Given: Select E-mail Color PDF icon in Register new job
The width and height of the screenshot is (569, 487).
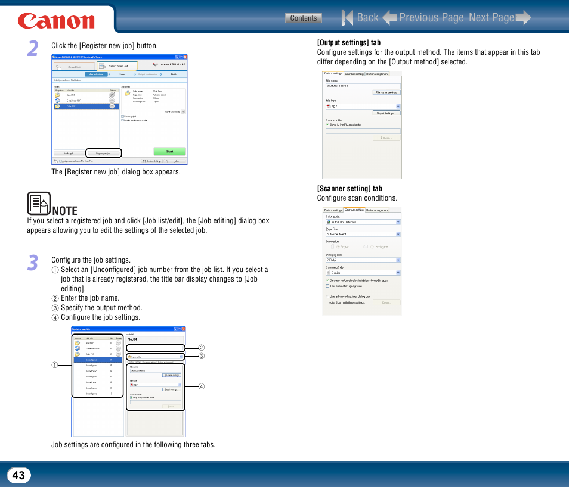Looking at the screenshot, I should tap(78, 348).
